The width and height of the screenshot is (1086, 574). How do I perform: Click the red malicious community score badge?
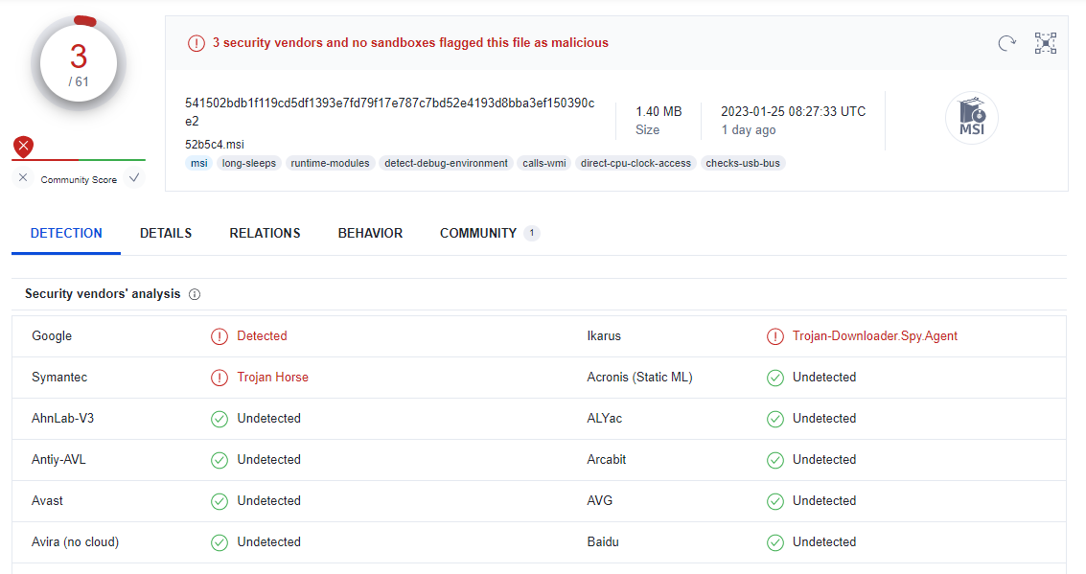pos(24,147)
